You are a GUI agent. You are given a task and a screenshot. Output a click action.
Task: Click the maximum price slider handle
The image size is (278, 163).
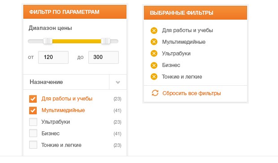coord(105,41)
